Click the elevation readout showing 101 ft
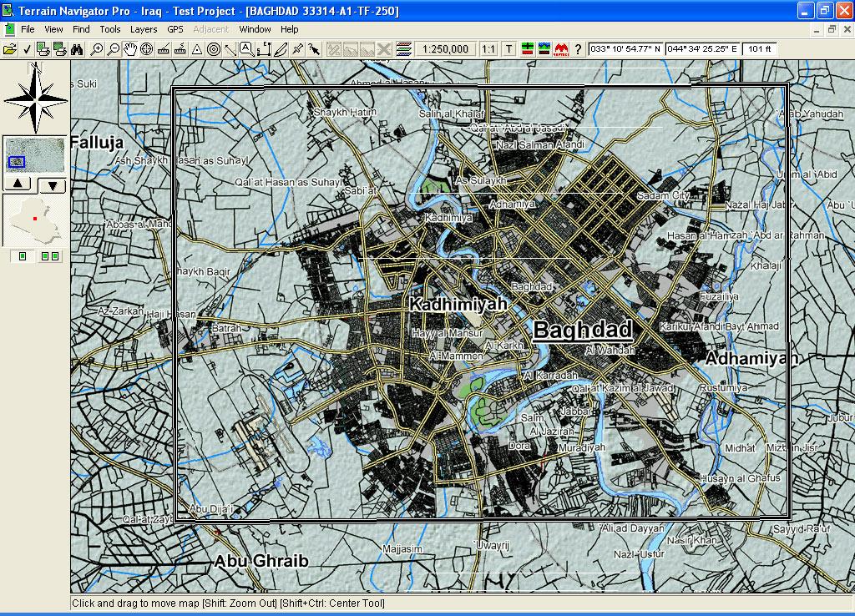 (759, 49)
